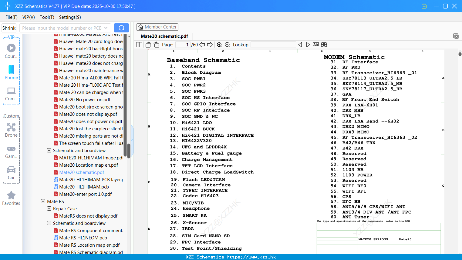Viewport: 462px width, 260px height.
Task: Open Mate20 No power on.pdf
Action: (85, 100)
